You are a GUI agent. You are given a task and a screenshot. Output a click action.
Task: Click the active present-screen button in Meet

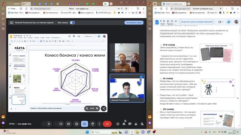(84, 124)
